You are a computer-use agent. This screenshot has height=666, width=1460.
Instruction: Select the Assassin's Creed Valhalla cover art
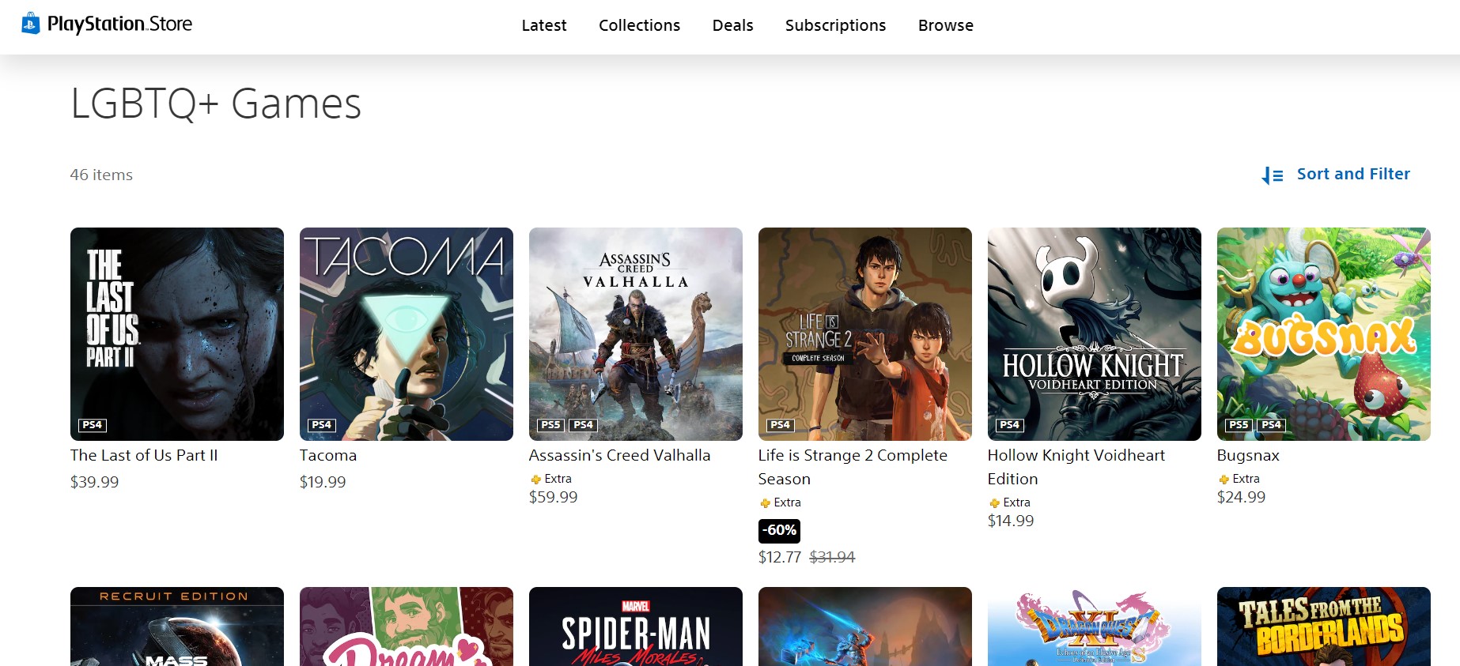[636, 334]
